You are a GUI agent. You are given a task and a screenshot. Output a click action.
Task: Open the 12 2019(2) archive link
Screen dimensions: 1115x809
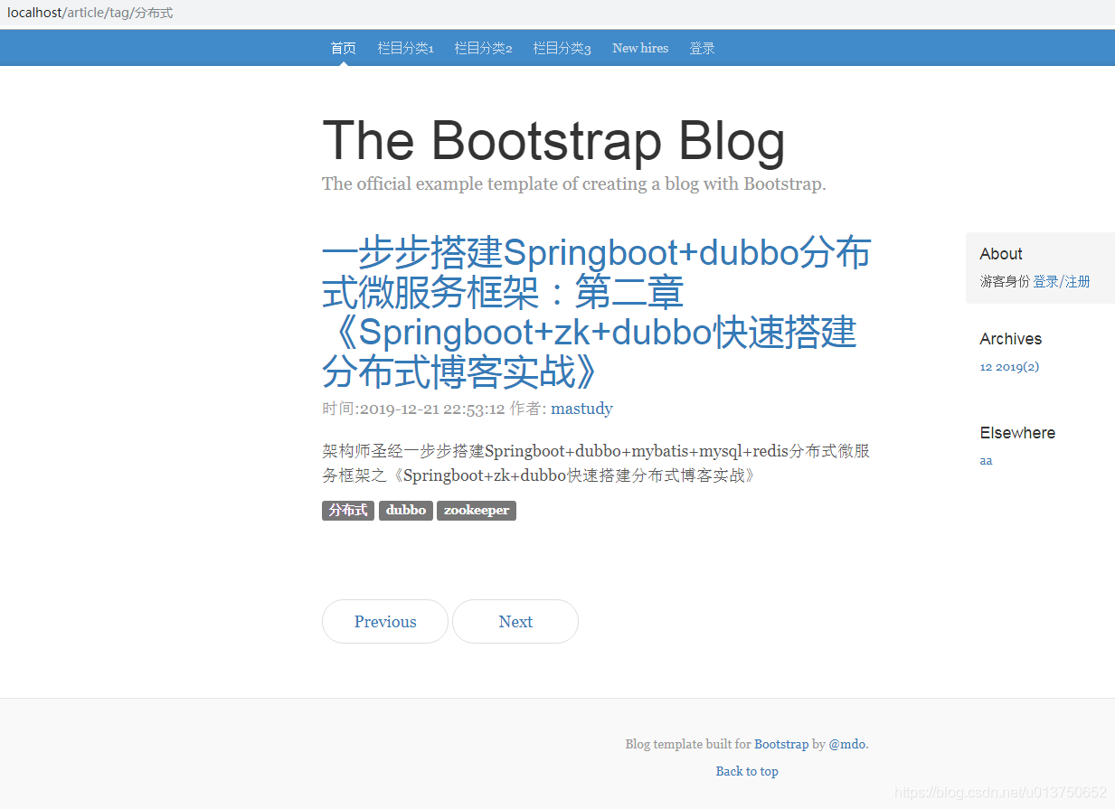(1009, 367)
